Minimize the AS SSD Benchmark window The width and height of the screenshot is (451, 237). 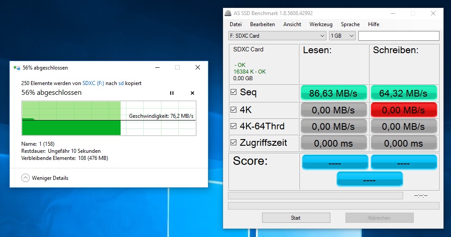click(x=393, y=13)
